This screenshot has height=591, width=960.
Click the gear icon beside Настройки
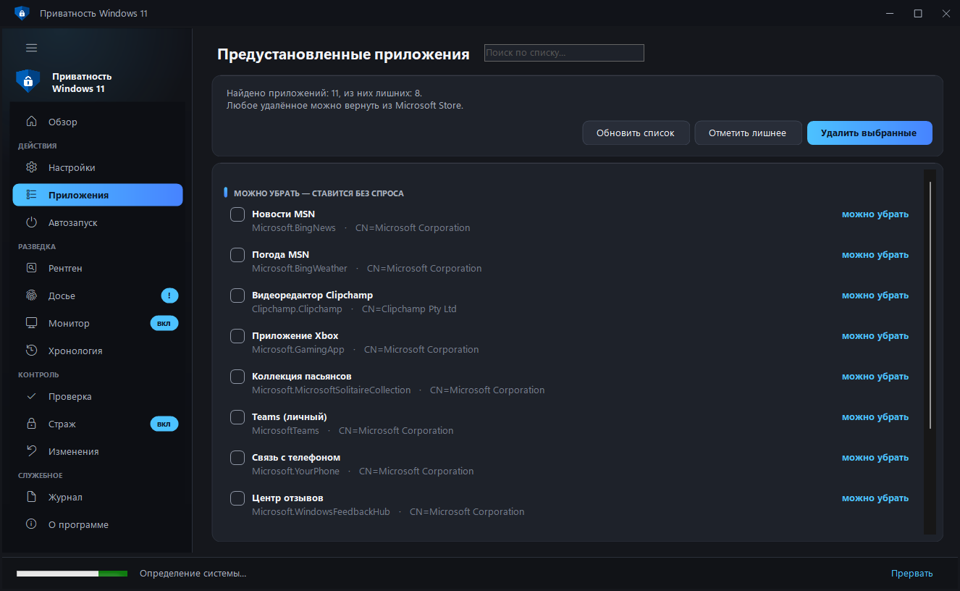(x=31, y=167)
